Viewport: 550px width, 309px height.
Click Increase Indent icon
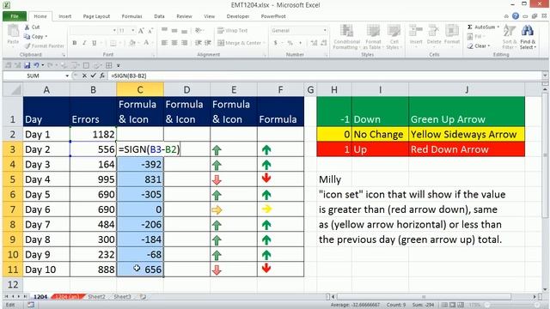[x=208, y=43]
